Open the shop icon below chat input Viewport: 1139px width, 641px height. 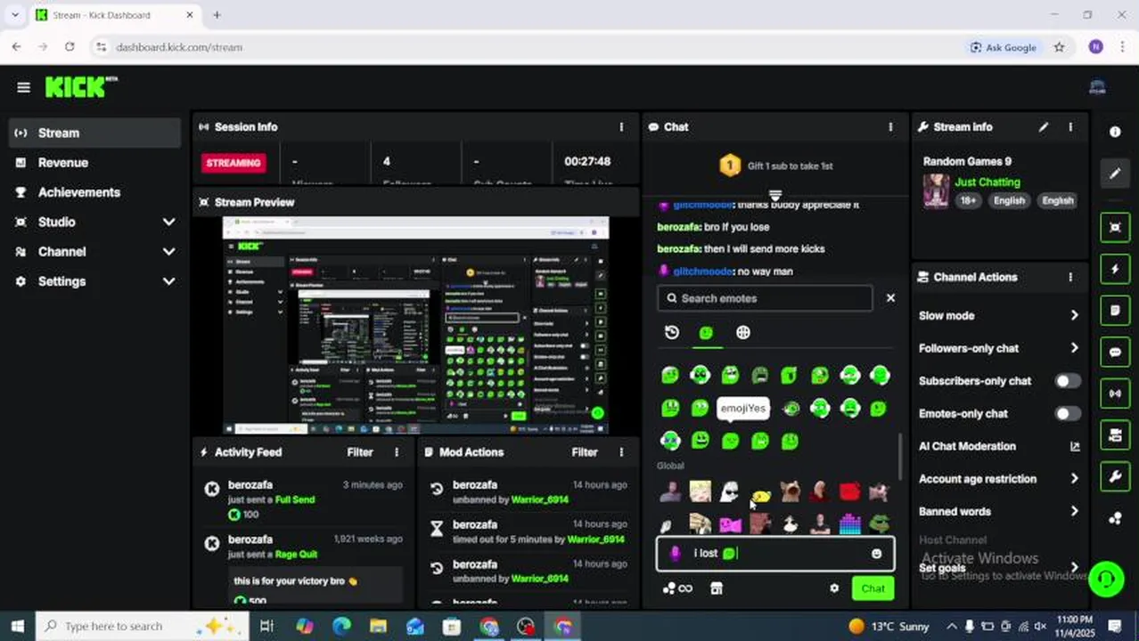(x=716, y=588)
